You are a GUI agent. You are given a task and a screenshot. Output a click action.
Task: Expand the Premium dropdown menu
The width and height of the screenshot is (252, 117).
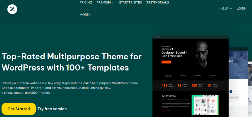(x=106, y=3)
